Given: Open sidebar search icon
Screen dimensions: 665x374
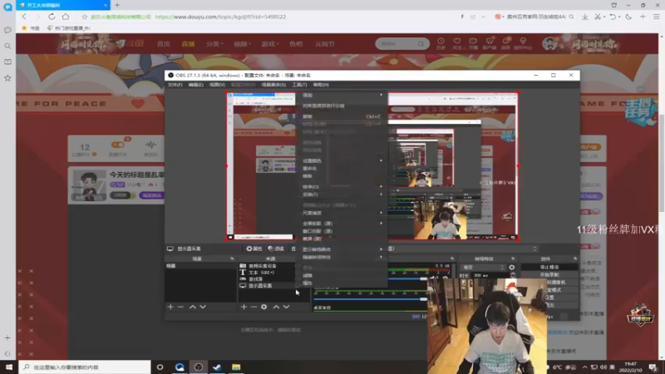Looking at the screenshot, I should pyautogui.click(x=7, y=46).
